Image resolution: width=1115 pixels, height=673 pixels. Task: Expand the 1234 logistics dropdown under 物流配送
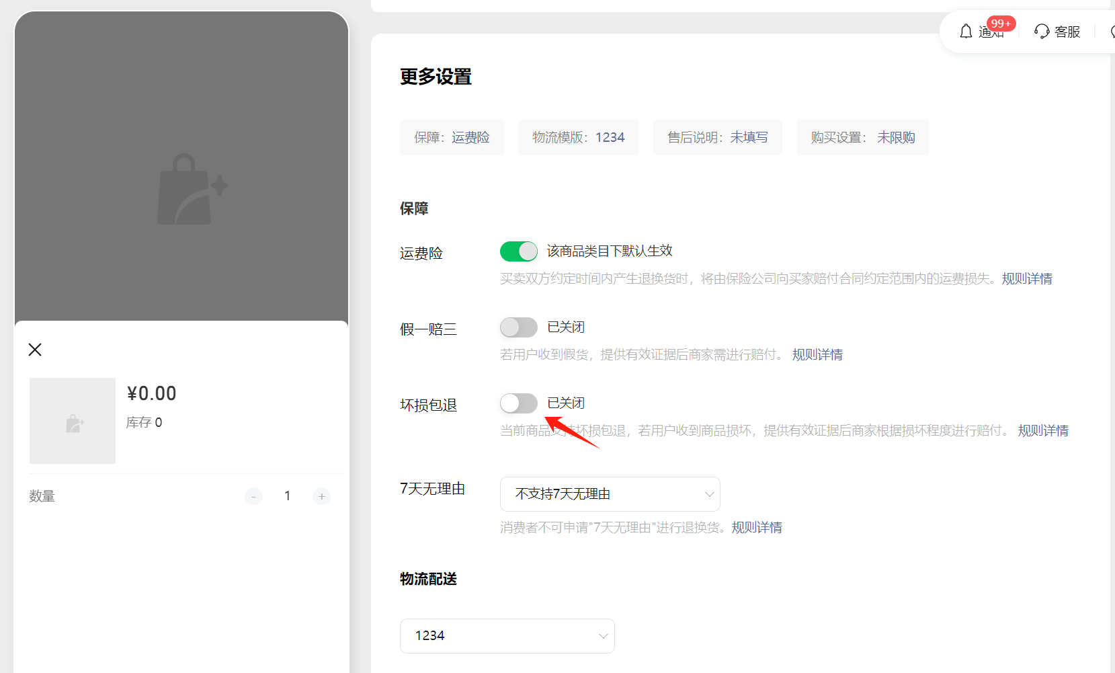[507, 635]
